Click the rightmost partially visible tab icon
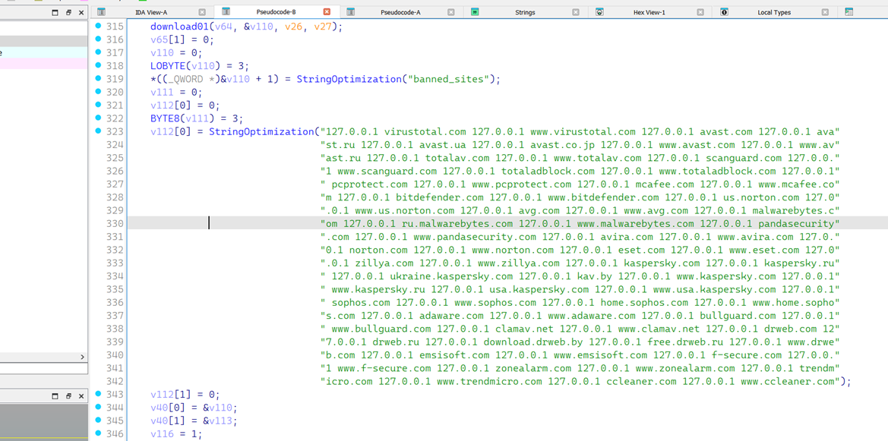Screen dimensions: 888x441 pos(848,12)
